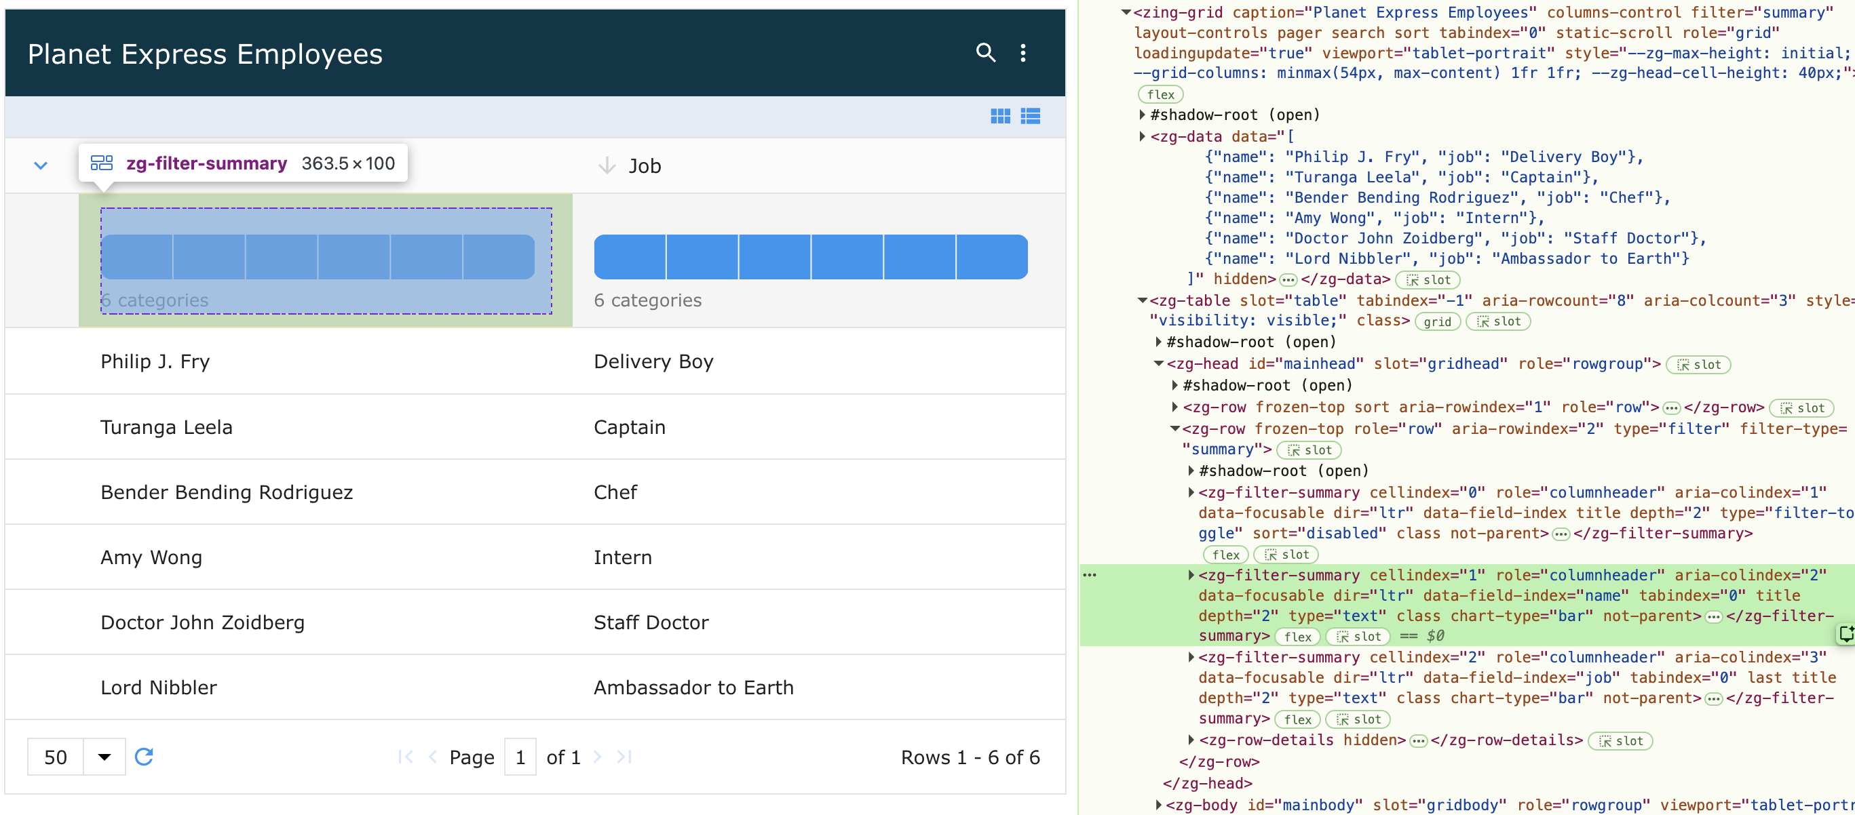Click the Job column bar chart

click(810, 257)
